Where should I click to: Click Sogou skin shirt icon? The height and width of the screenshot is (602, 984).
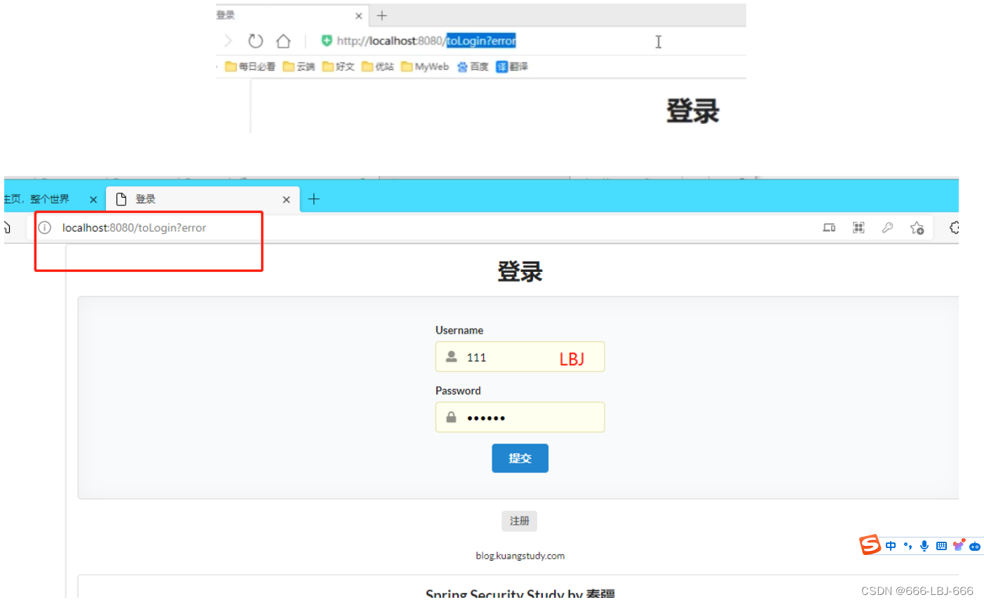(959, 545)
